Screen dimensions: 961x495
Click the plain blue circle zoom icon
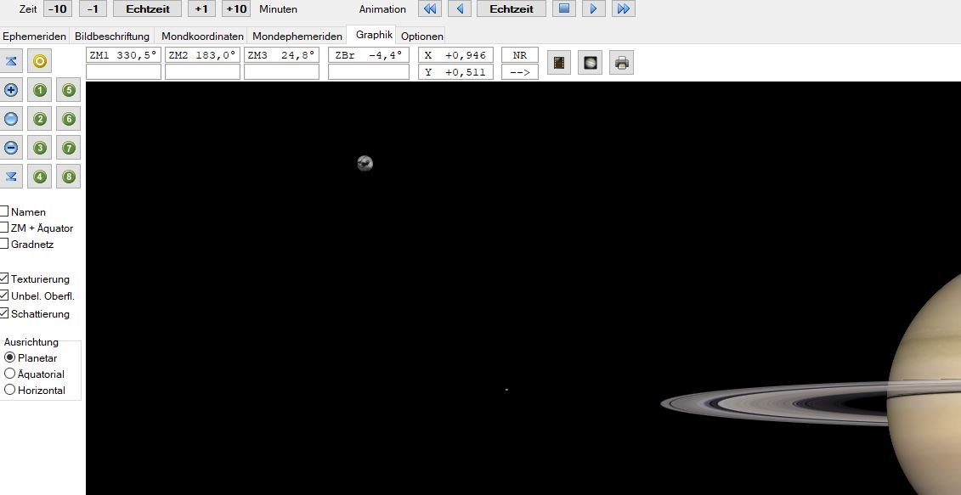coord(11,120)
